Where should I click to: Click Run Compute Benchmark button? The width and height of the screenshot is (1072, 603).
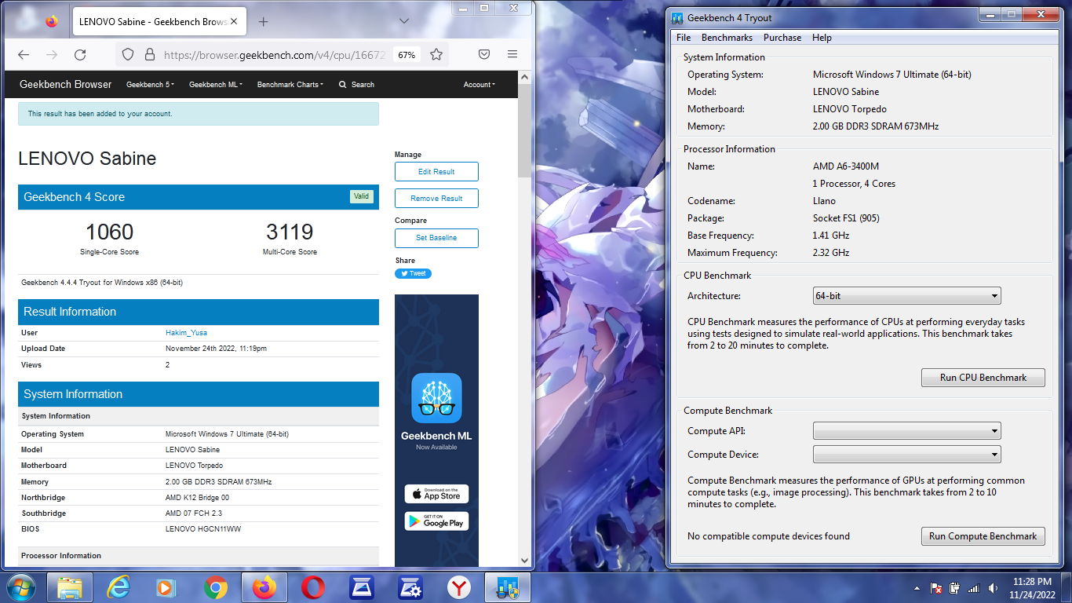983,536
